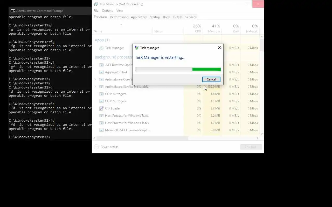Sort by Status column header
Viewport: 332px width, 207px height.
coord(168,28)
